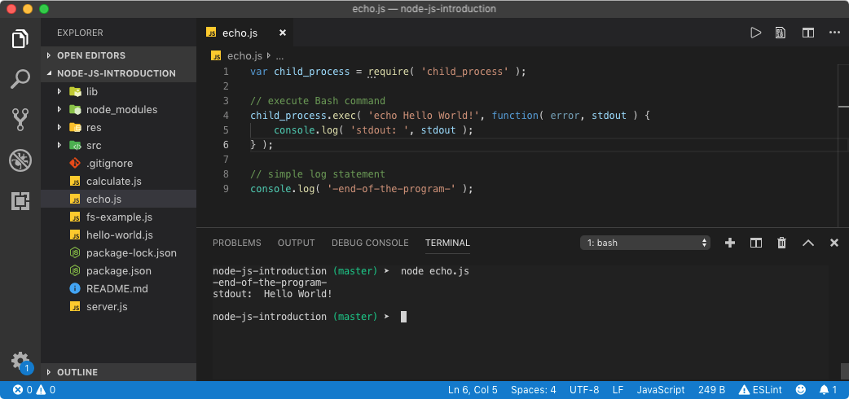Image resolution: width=849 pixels, height=399 pixels.
Task: Kill terminal using the trash icon
Action: tap(781, 243)
